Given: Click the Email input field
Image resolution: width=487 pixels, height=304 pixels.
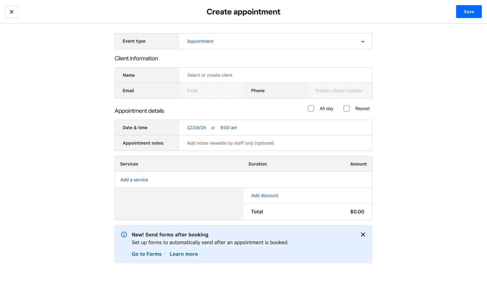Looking at the screenshot, I should (211, 91).
